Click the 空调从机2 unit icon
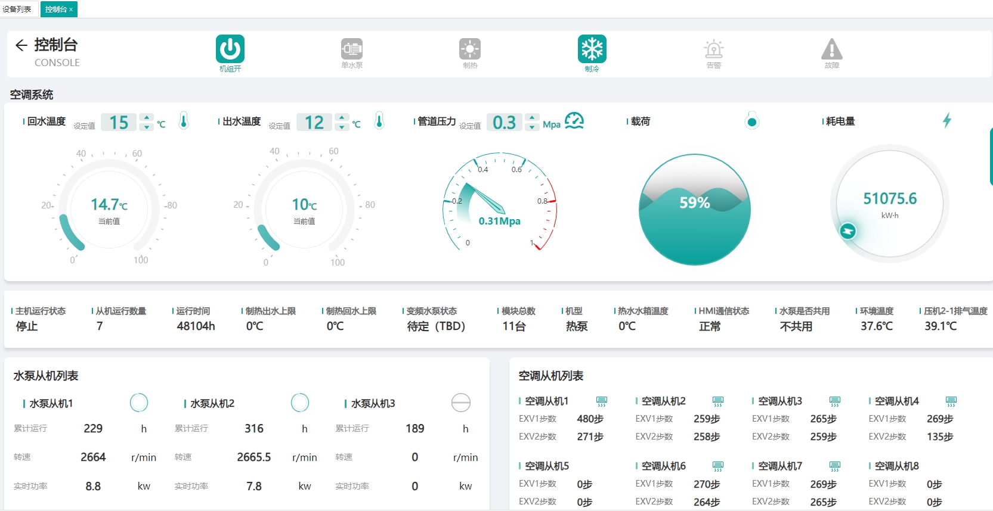Viewport: 993px width, 511px height. coord(718,401)
